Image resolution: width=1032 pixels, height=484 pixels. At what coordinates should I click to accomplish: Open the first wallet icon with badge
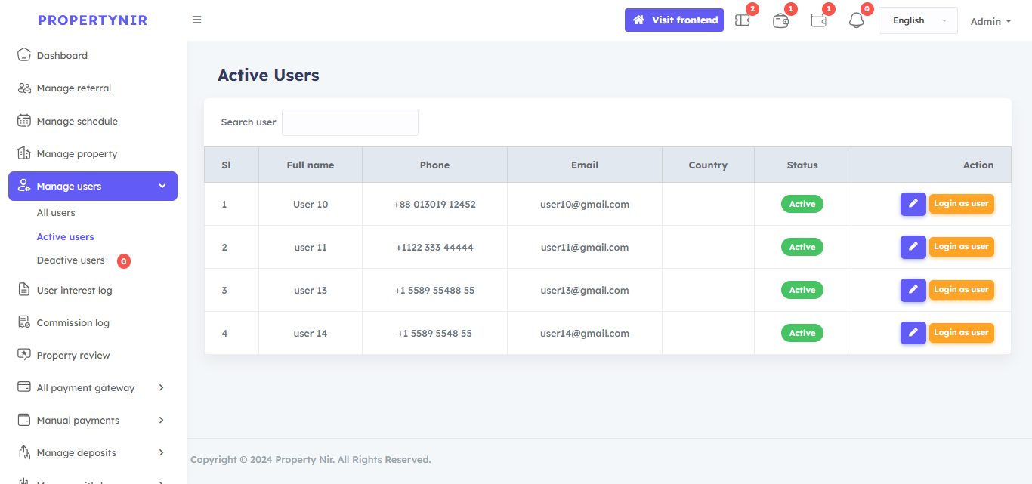pyautogui.click(x=780, y=20)
